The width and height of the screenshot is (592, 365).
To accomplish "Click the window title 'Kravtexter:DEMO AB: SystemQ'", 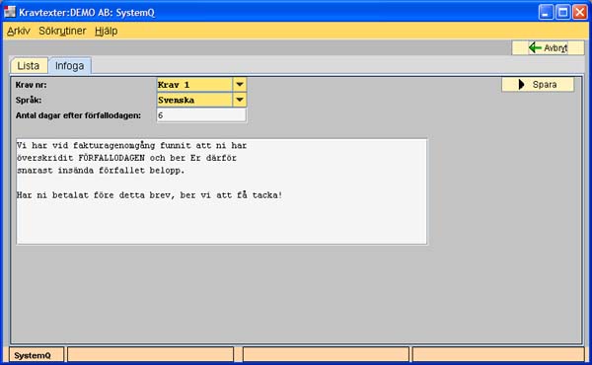I will coord(87,13).
